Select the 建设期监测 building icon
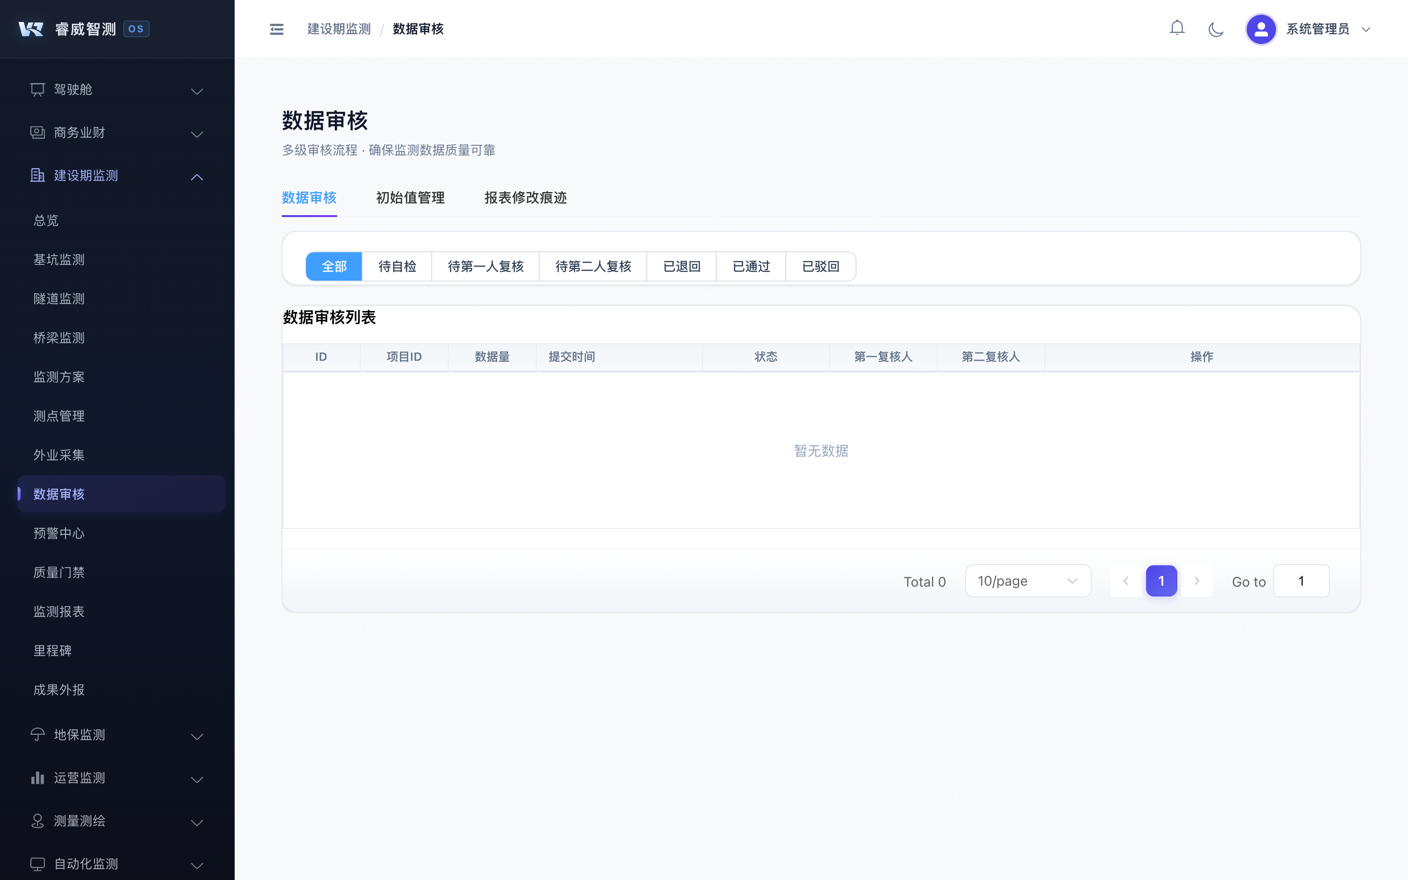Viewport: 1408px width, 880px height. pos(37,175)
